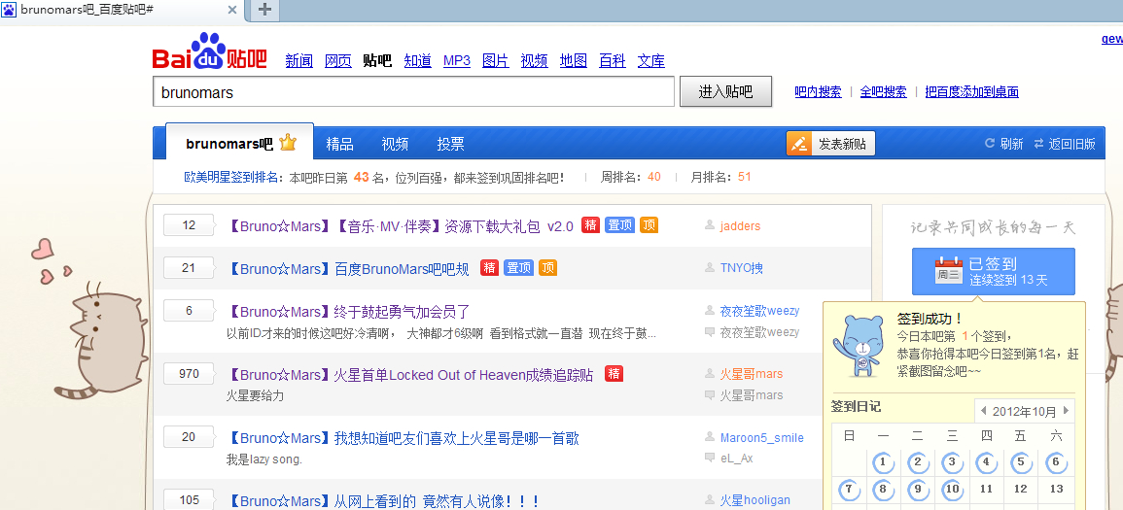Open 新闻 in Baidu top navigation
Image resolution: width=1123 pixels, height=510 pixels.
coord(298,61)
